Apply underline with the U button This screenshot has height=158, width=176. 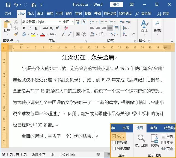click(x=36, y=28)
